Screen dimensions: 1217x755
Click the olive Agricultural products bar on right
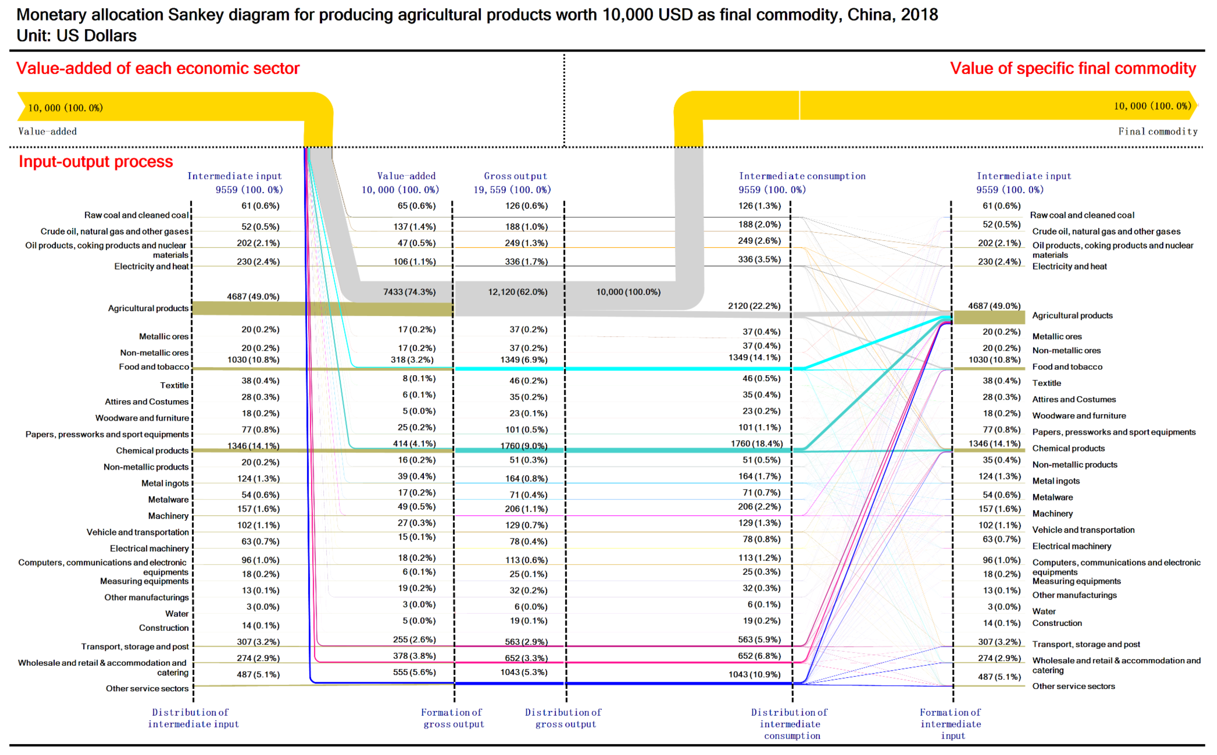[x=989, y=317]
